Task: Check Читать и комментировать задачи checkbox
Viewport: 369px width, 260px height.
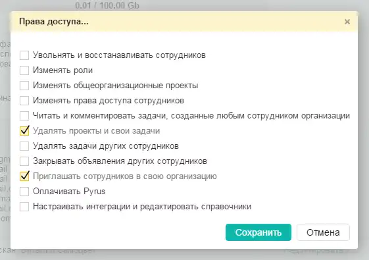Action: click(x=24, y=116)
